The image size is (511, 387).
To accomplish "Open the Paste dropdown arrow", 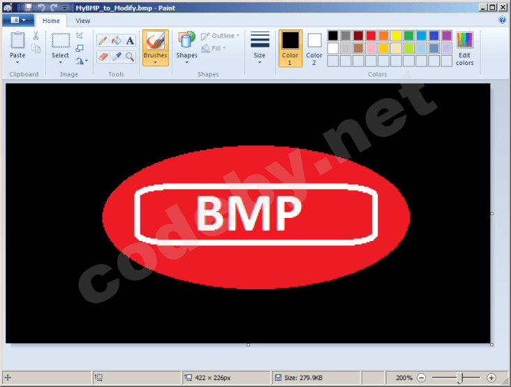I will click(17, 62).
